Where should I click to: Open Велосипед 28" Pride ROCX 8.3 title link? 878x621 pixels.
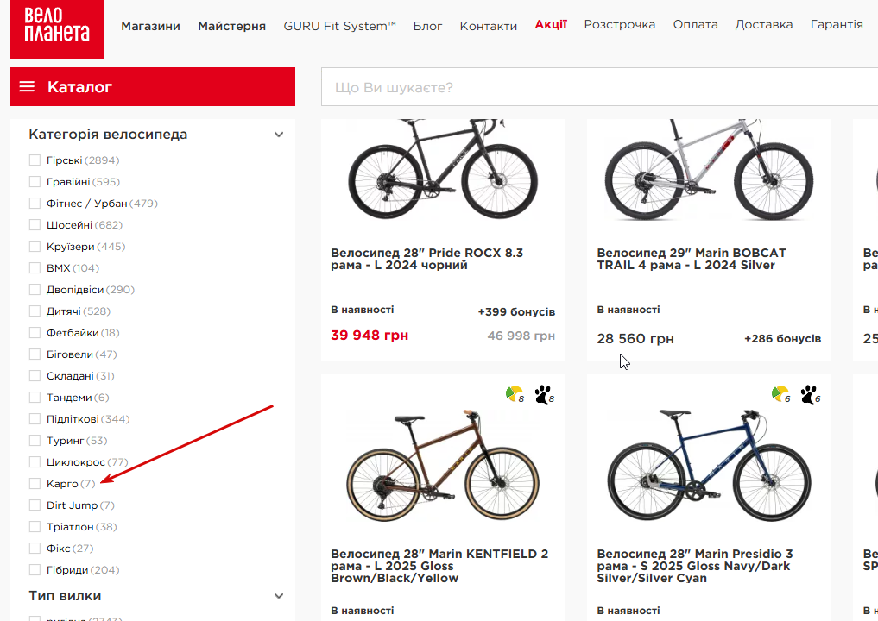point(426,259)
